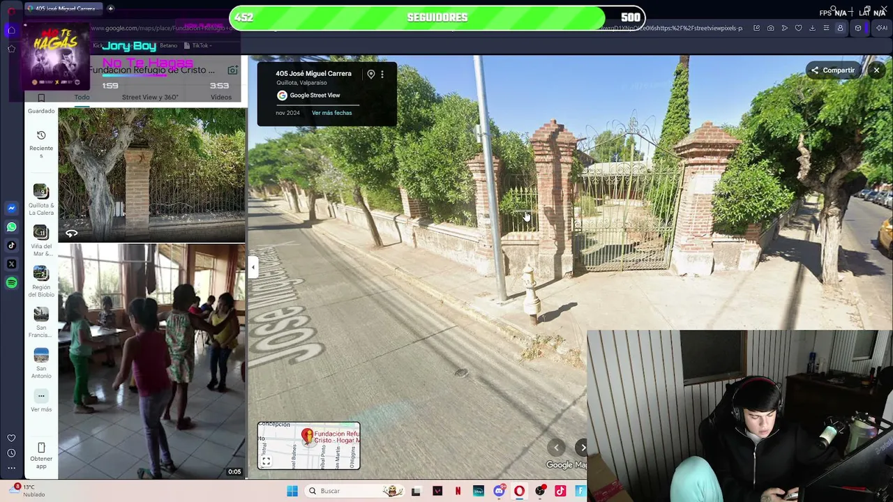
Task: Select the Todo photos tab
Action: pyautogui.click(x=82, y=97)
